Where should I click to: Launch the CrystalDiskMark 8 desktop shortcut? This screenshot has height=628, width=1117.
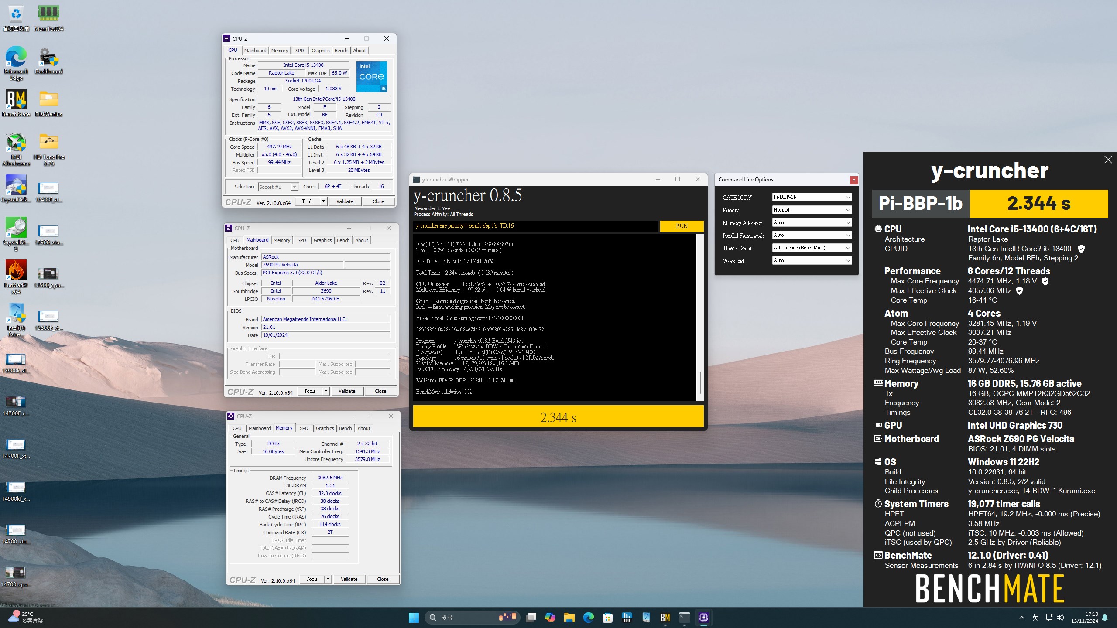[x=16, y=235]
